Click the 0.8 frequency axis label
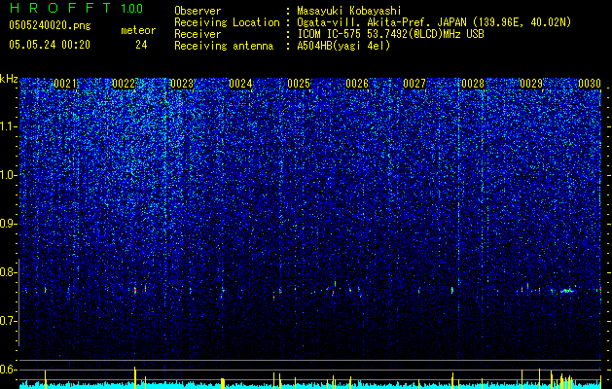The image size is (612, 389). (x=8, y=272)
